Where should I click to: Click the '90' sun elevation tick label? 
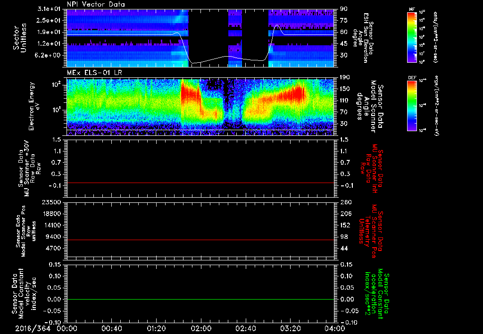(x=344, y=9)
